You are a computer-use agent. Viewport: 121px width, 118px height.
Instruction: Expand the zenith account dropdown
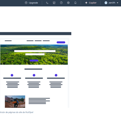tap(111, 3)
